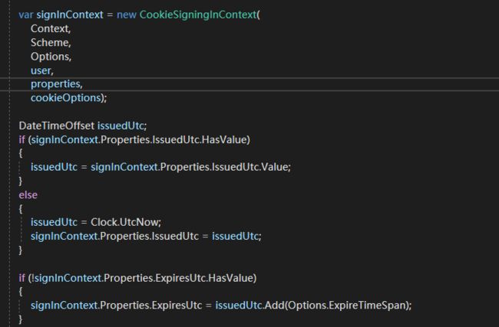
Task: Click the cookieOptions argument
Action: click(x=65, y=98)
